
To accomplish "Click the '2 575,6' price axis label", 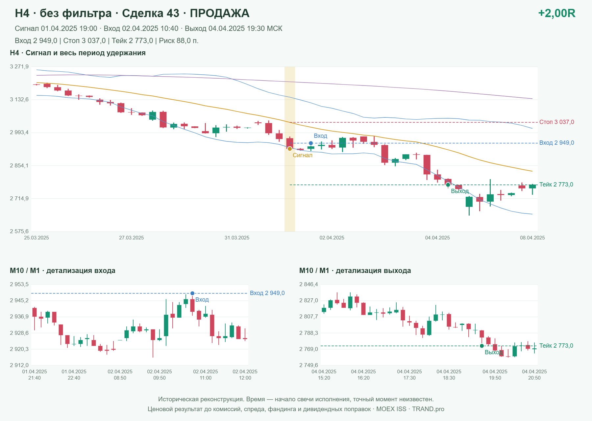I will (19, 231).
